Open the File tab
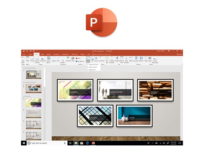The width and height of the screenshot is (204, 153). 24,55
